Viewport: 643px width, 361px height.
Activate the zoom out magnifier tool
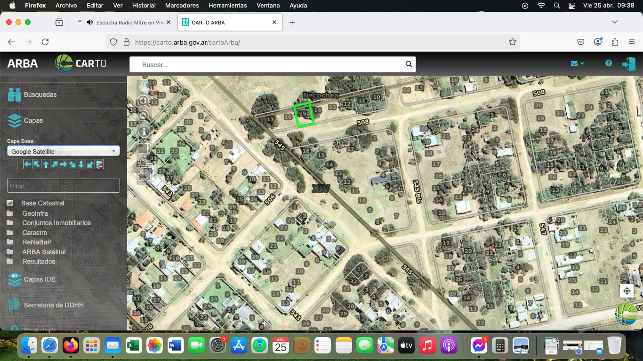pyautogui.click(x=144, y=116)
